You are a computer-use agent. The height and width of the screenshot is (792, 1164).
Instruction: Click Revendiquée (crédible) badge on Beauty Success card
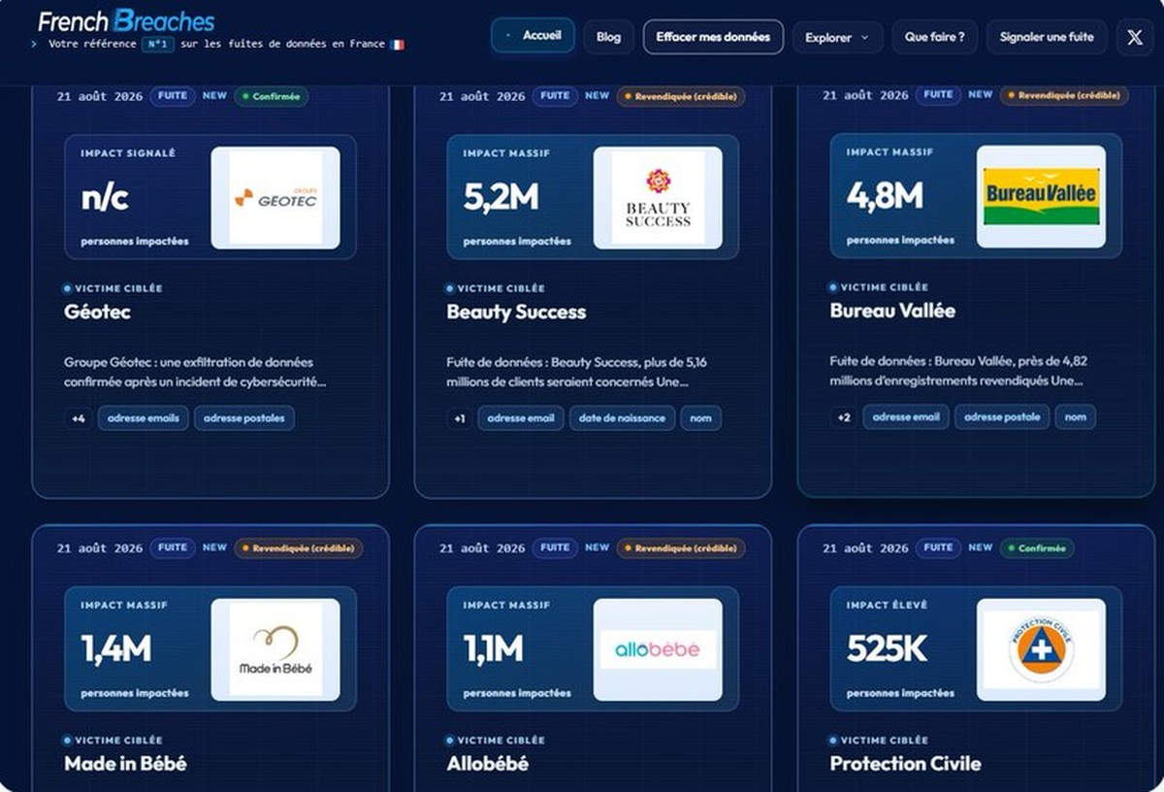coord(681,96)
